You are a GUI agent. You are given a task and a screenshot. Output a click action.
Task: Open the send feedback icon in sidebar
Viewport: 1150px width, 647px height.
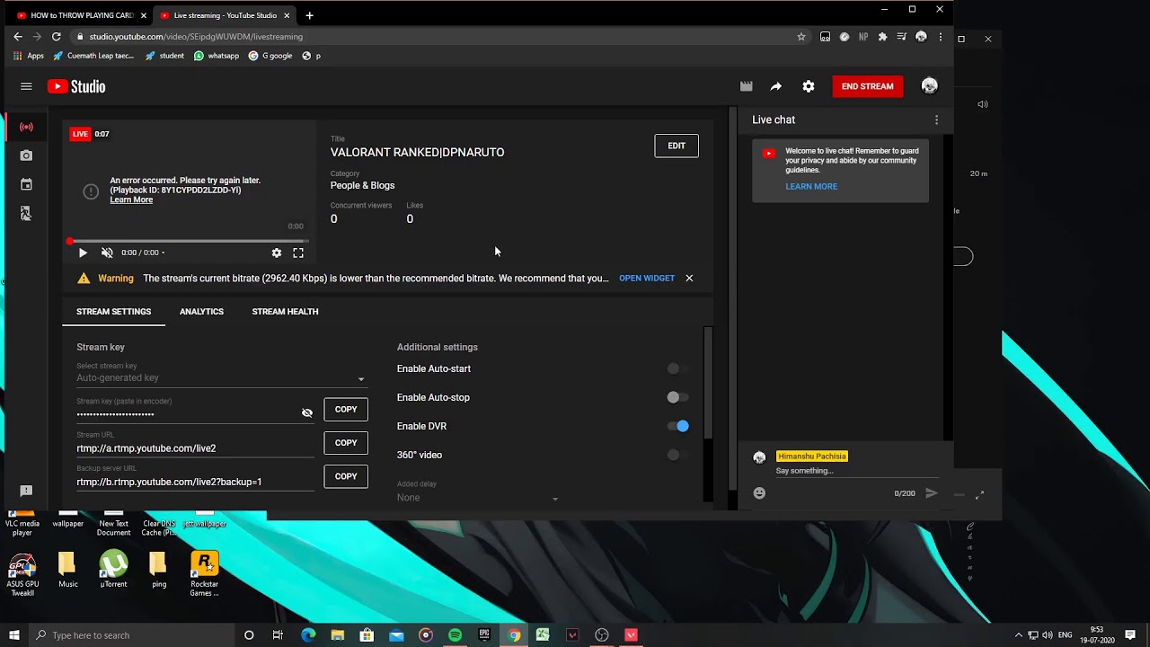(26, 491)
